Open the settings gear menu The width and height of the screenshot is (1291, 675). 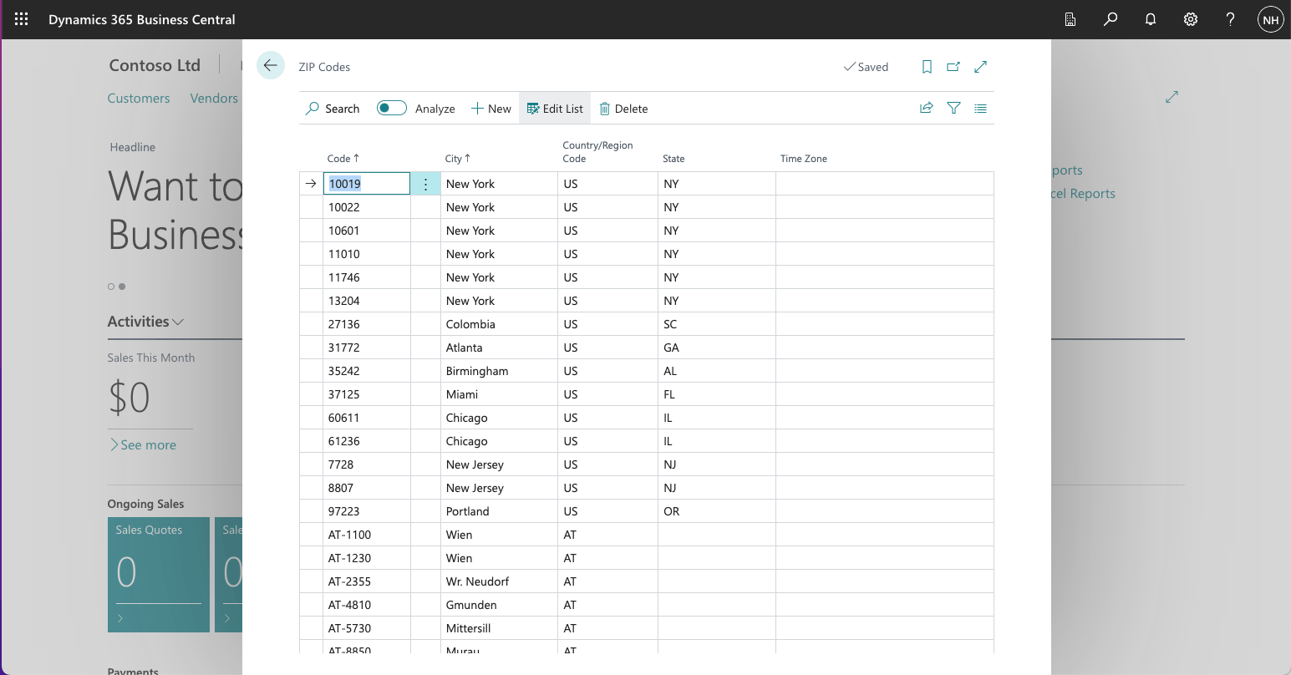click(x=1191, y=19)
